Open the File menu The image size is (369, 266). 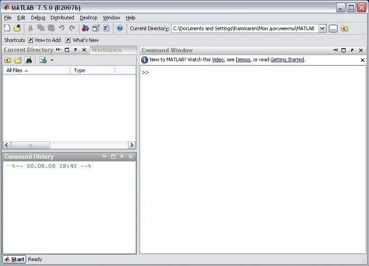[x=8, y=18]
